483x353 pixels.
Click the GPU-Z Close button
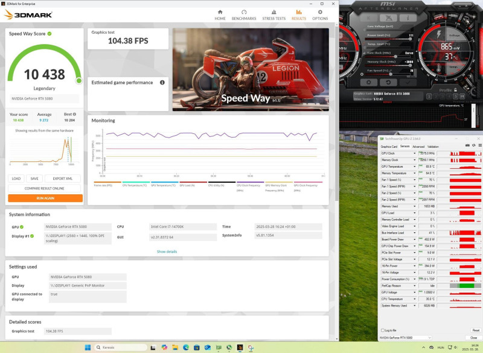coord(474,337)
